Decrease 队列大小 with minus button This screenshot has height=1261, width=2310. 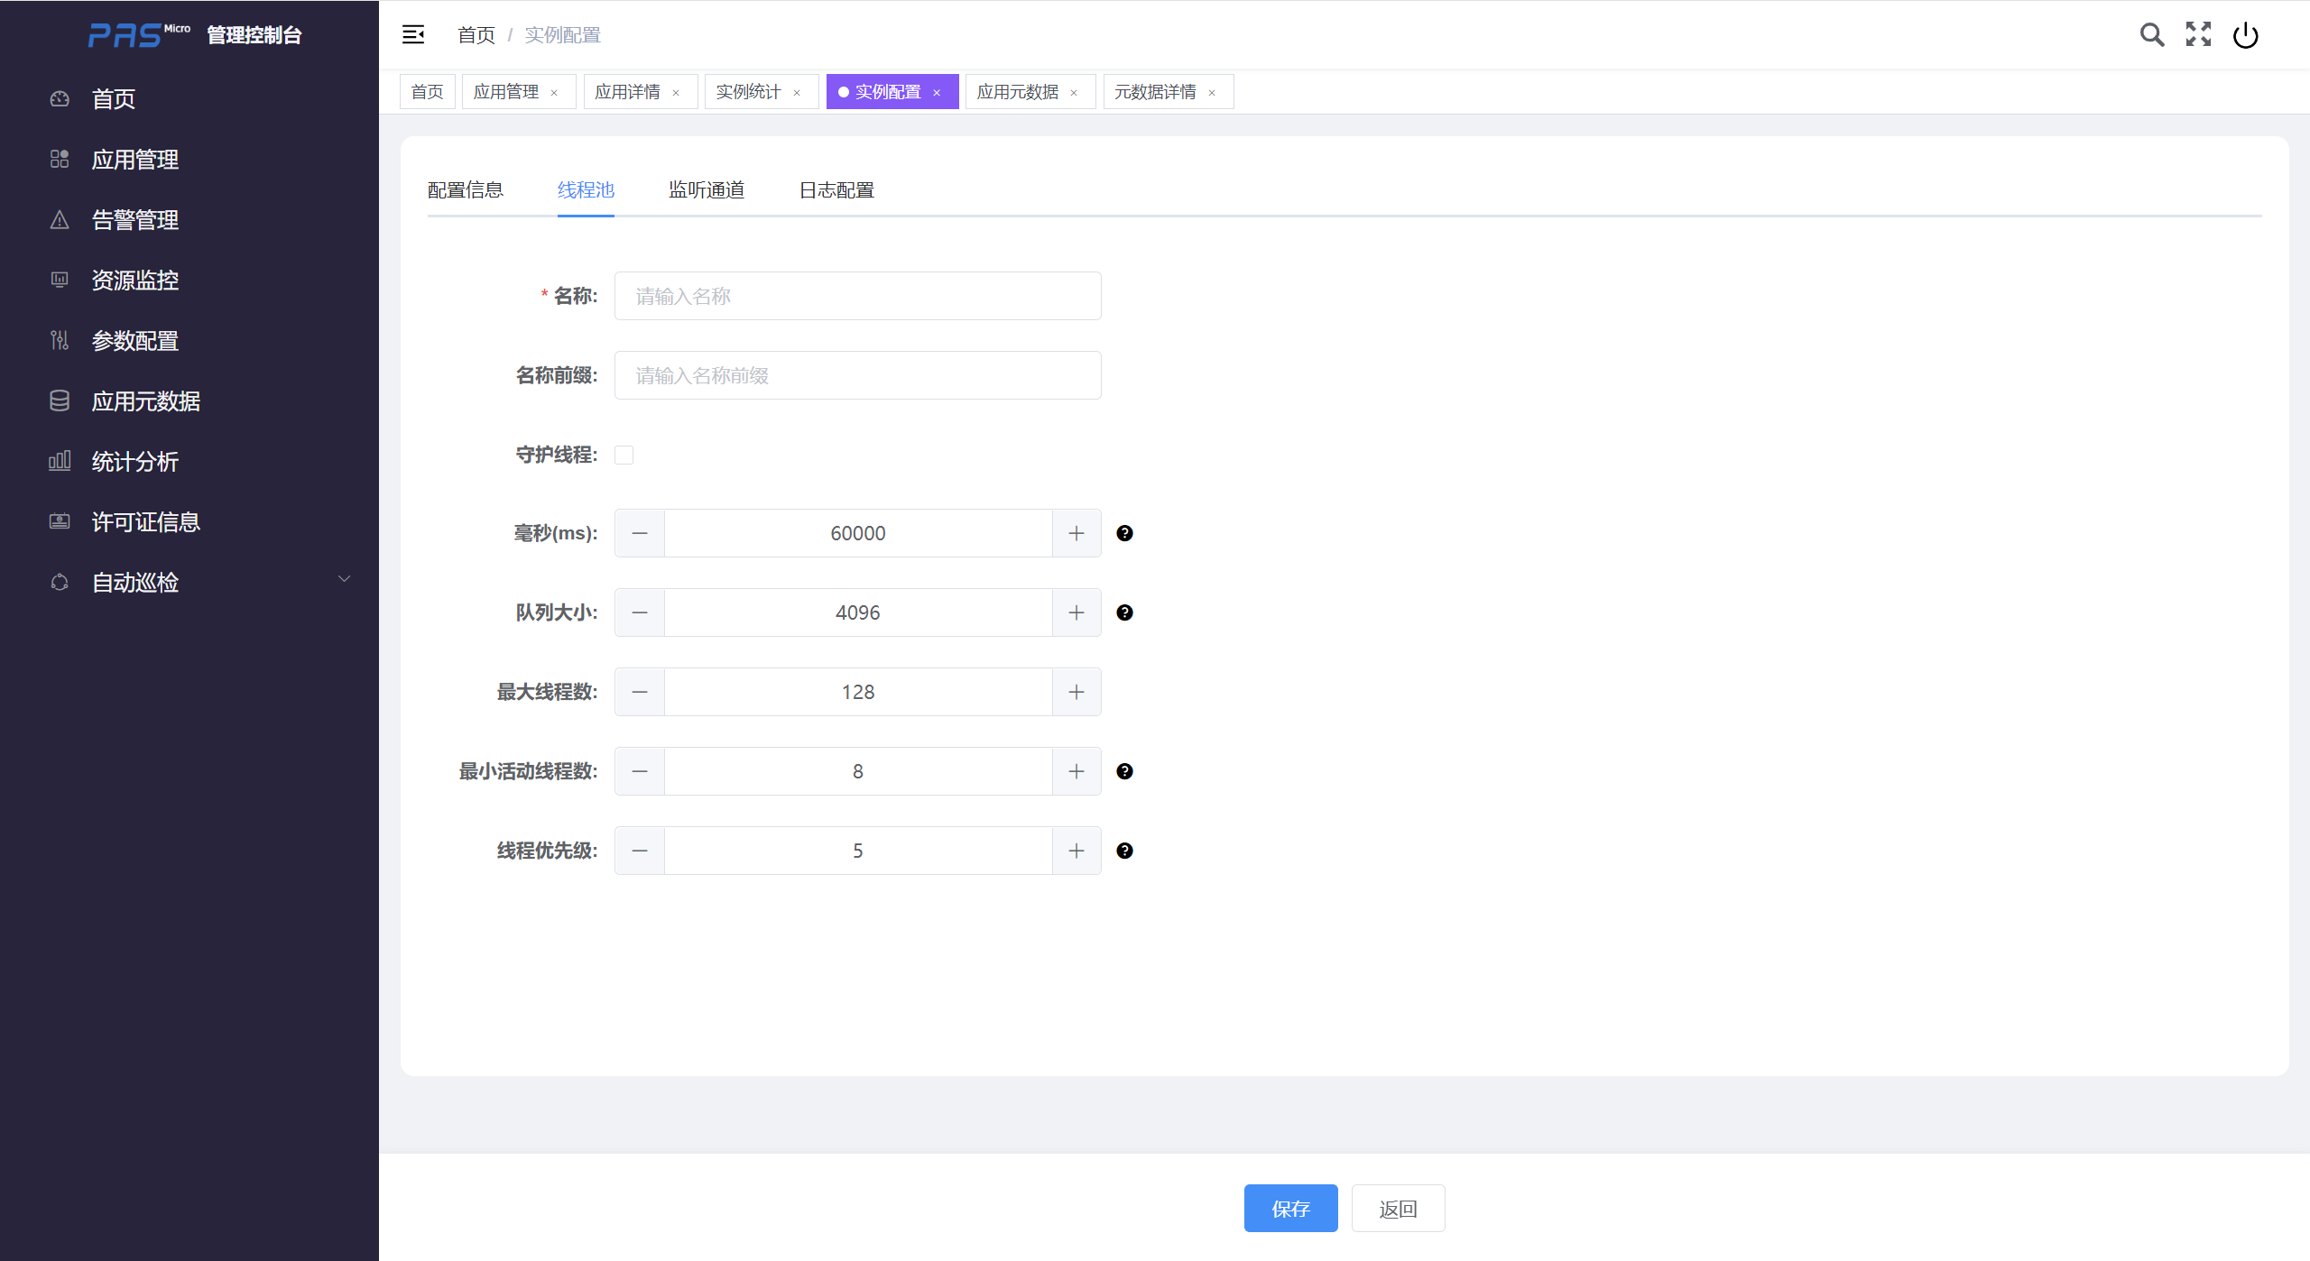point(640,612)
